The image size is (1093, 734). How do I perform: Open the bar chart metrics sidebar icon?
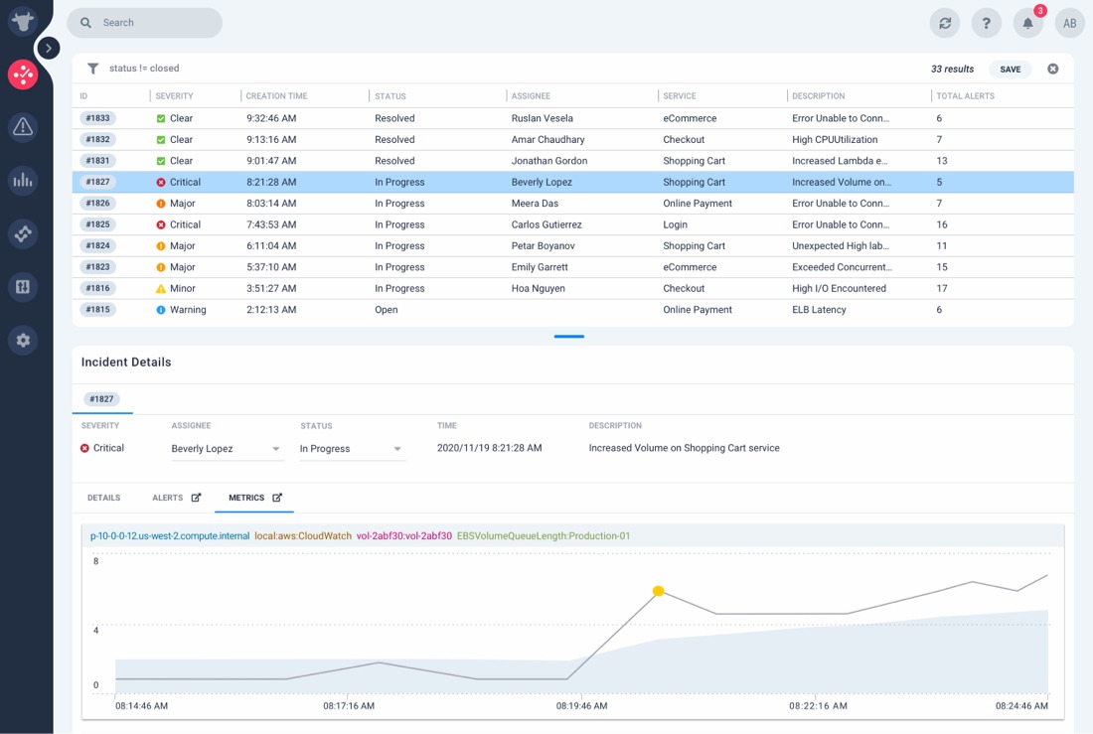coord(23,181)
